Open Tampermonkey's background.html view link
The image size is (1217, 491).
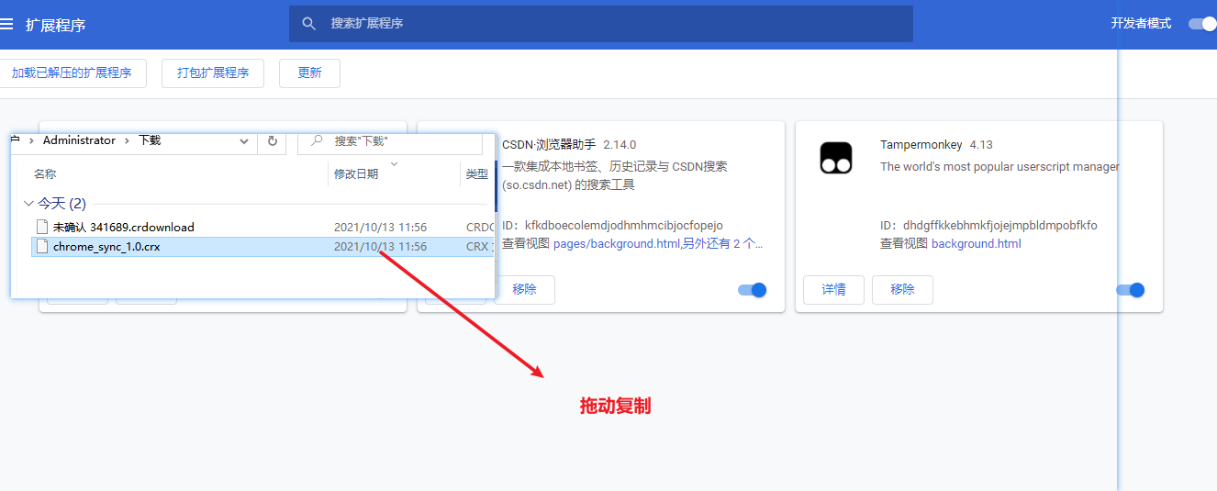(977, 244)
